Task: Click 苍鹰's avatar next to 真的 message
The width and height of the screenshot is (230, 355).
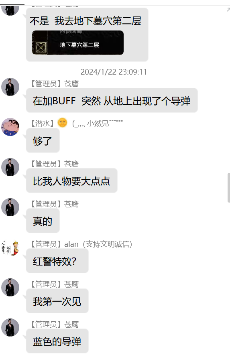Action: 10,207
